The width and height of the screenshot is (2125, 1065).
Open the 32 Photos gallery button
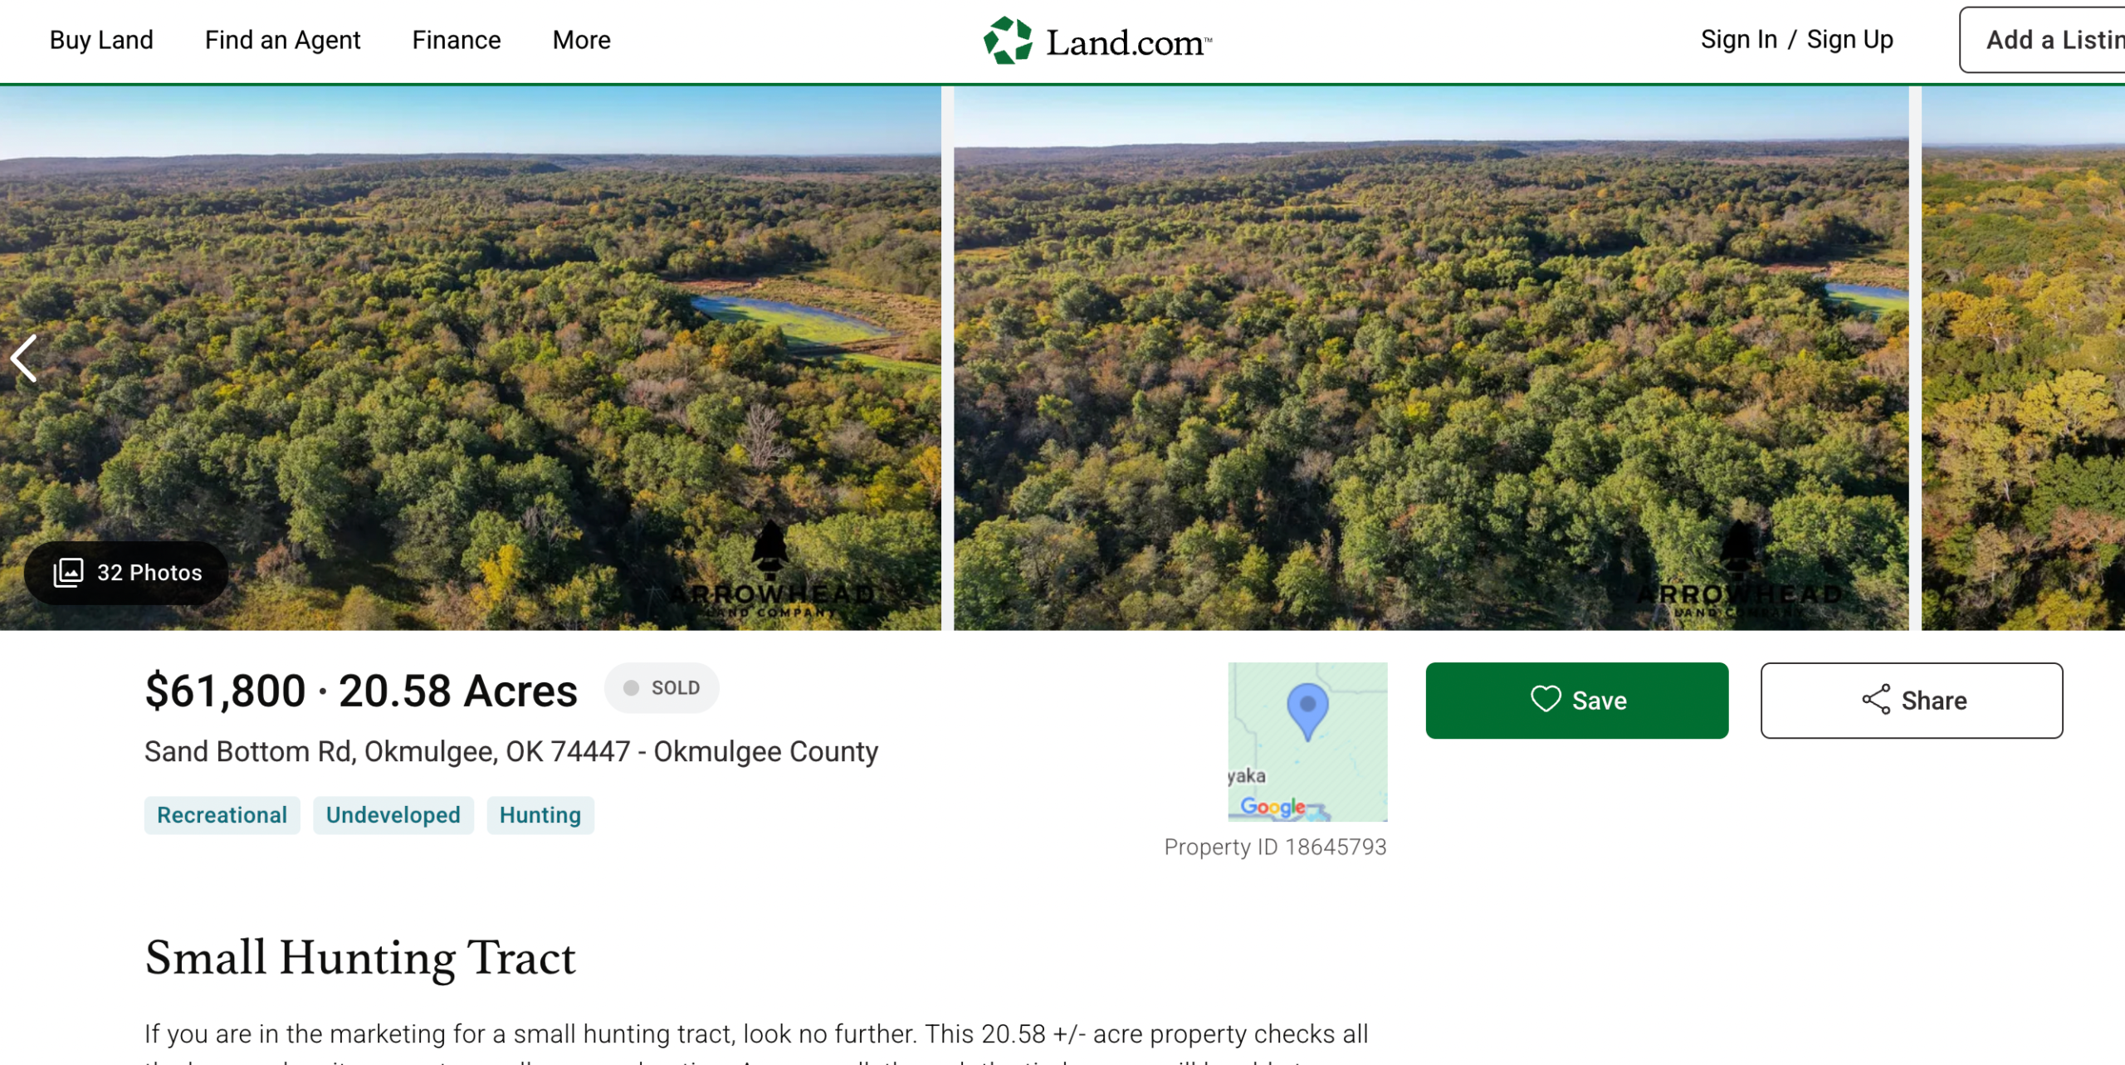126,573
